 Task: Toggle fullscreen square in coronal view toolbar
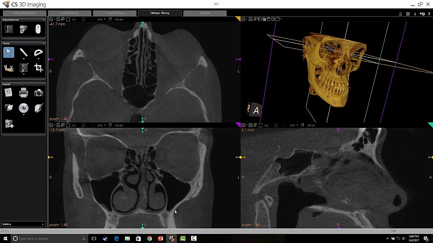coord(68,125)
